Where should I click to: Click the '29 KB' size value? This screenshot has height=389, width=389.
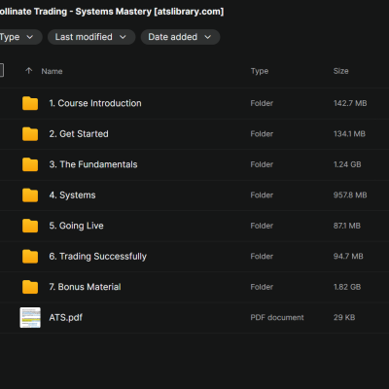(344, 317)
